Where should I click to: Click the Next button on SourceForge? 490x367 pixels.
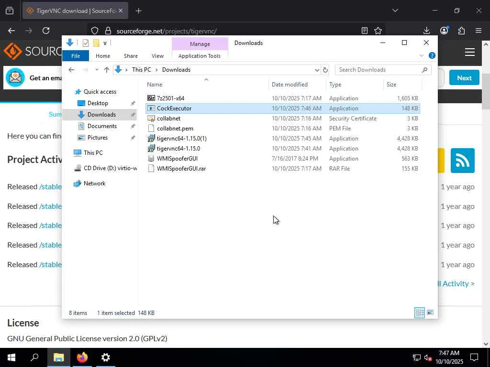pyautogui.click(x=464, y=78)
